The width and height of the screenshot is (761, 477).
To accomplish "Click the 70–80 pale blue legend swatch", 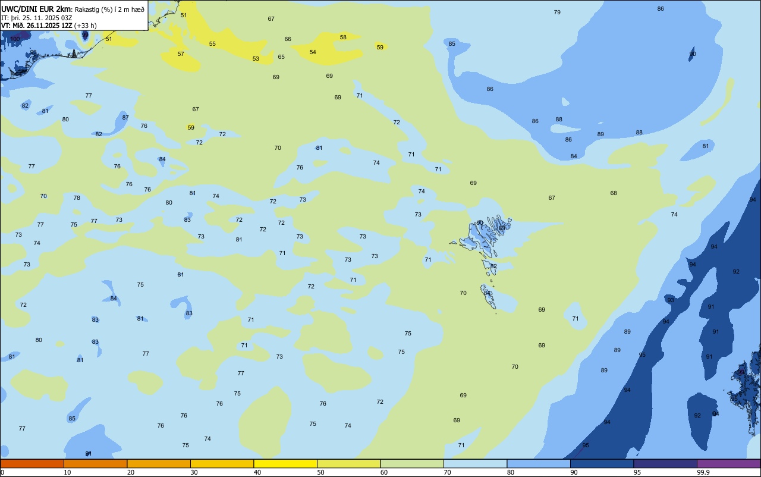I will pyautogui.click(x=476, y=463).
